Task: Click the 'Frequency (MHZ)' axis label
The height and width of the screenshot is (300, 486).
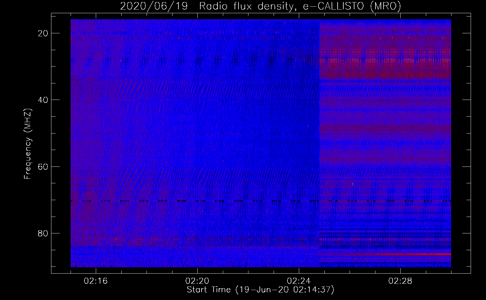Action: (28, 144)
